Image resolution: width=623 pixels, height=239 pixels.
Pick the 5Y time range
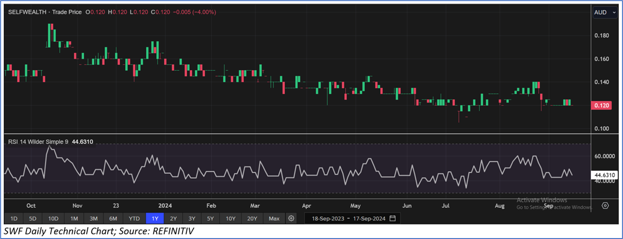coord(210,218)
